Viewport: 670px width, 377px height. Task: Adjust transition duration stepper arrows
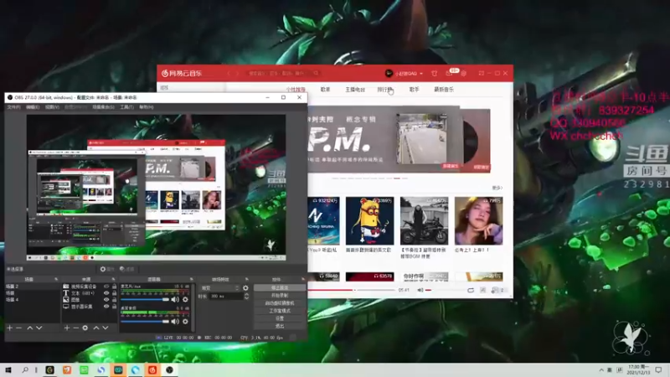(246, 297)
